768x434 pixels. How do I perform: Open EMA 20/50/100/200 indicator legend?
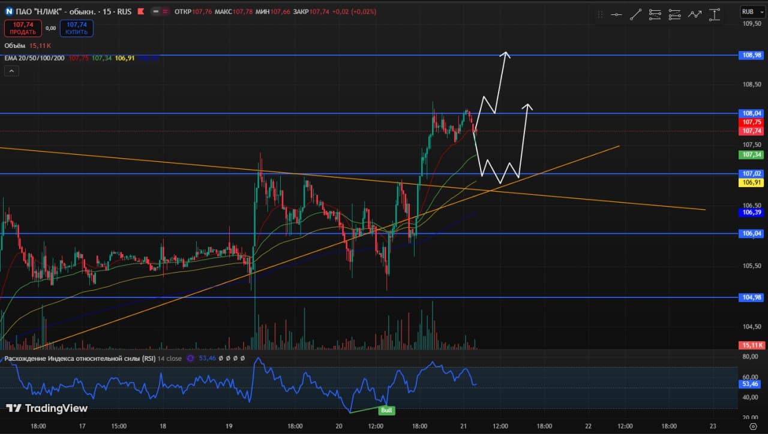35,58
